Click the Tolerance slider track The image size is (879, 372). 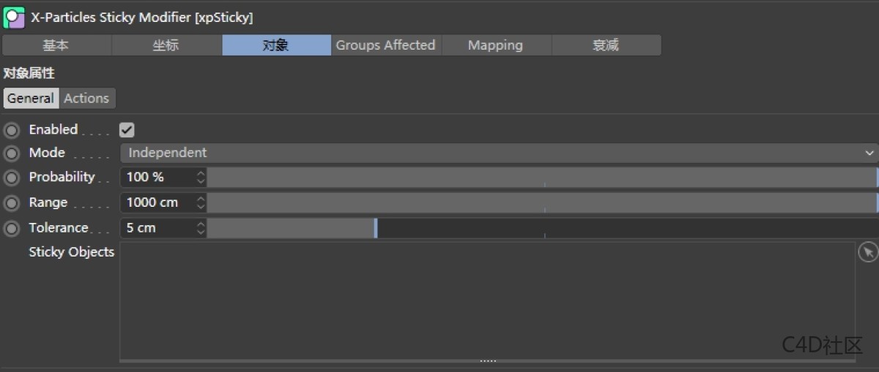(542, 228)
